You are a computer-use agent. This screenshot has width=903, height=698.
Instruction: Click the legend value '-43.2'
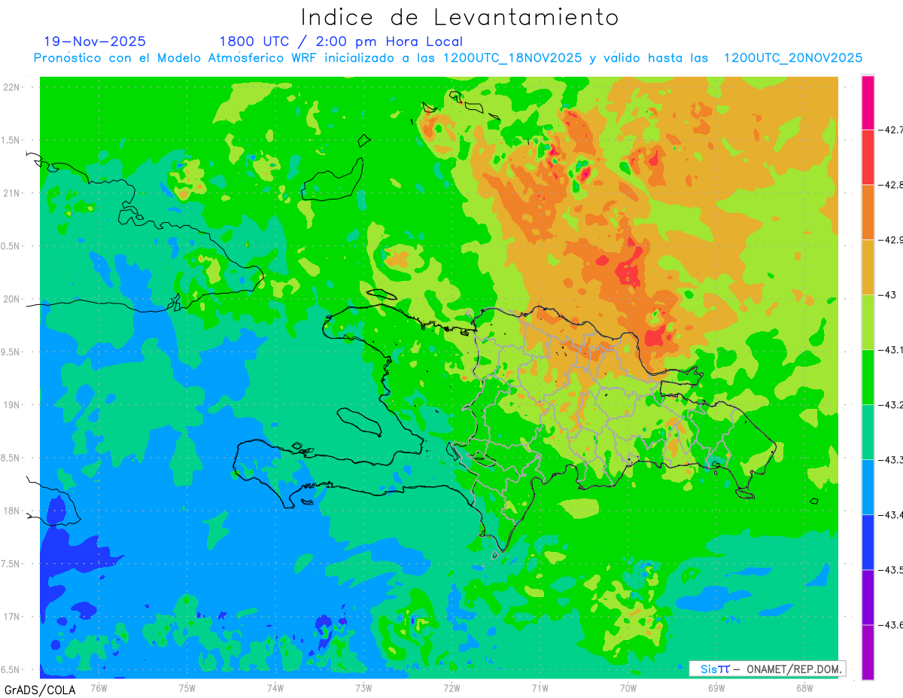(x=890, y=405)
